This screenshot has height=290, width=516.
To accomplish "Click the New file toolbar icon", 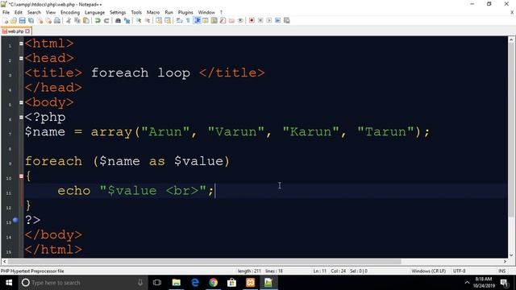I will tap(6, 20).
